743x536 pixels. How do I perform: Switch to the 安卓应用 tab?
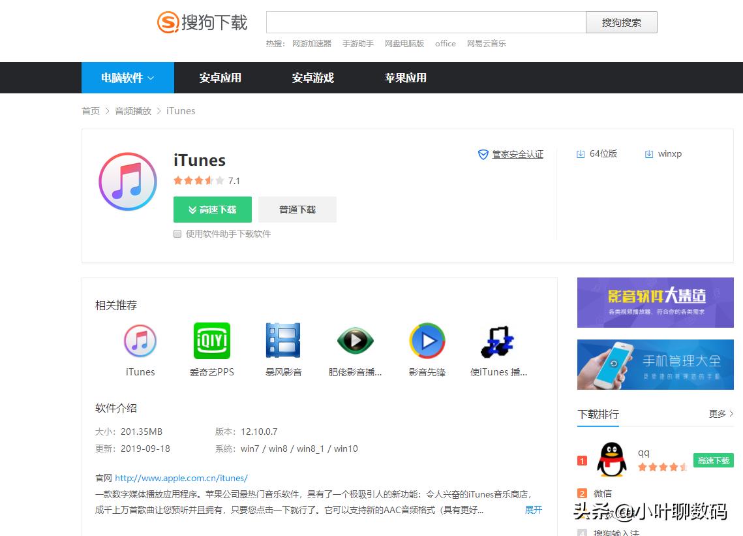220,77
